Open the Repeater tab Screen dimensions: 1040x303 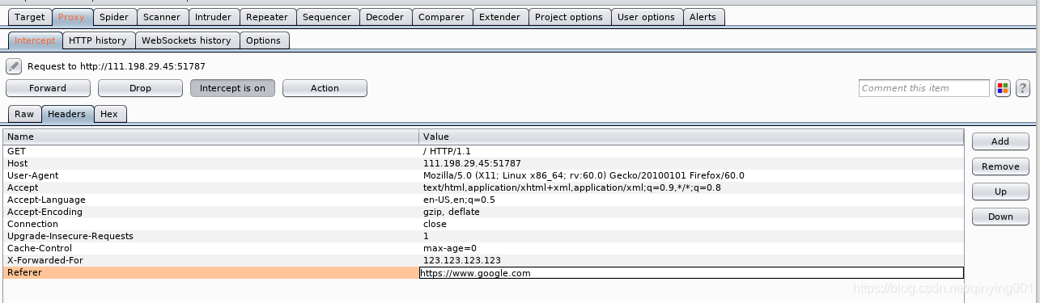coord(266,17)
